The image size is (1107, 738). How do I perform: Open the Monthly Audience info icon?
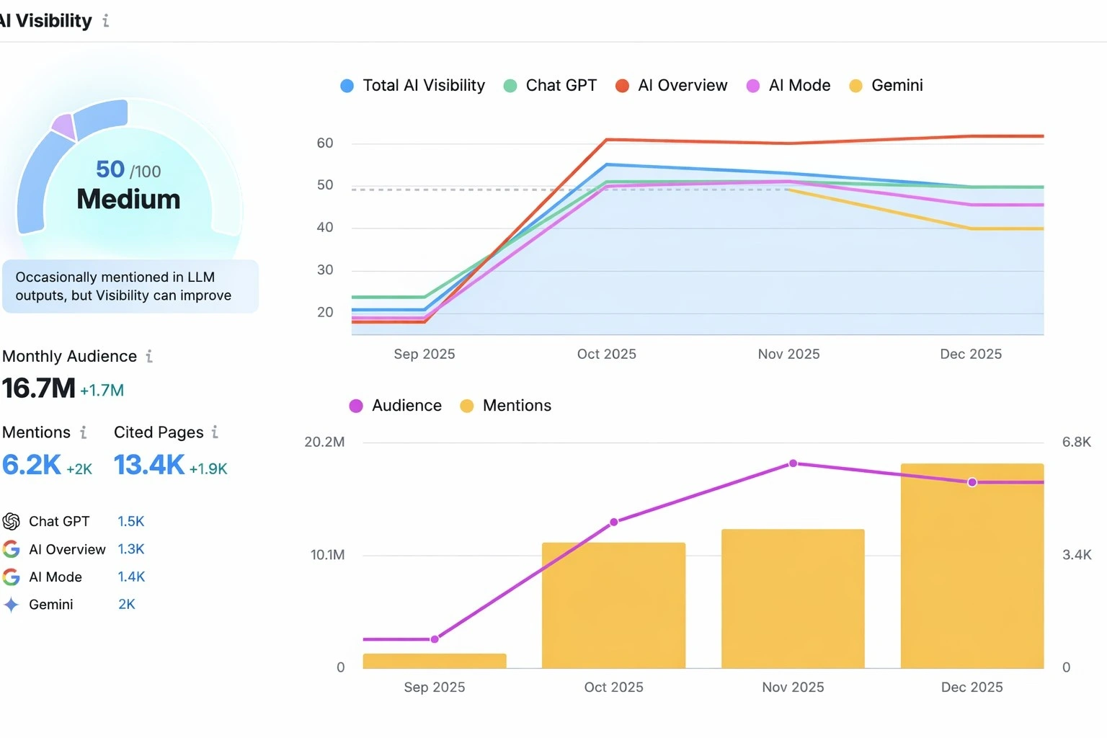[x=149, y=355]
